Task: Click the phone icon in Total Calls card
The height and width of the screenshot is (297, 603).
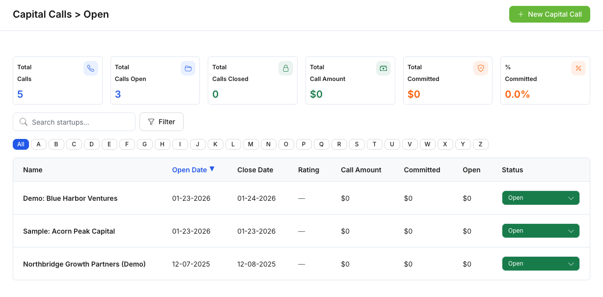Action: (x=90, y=68)
